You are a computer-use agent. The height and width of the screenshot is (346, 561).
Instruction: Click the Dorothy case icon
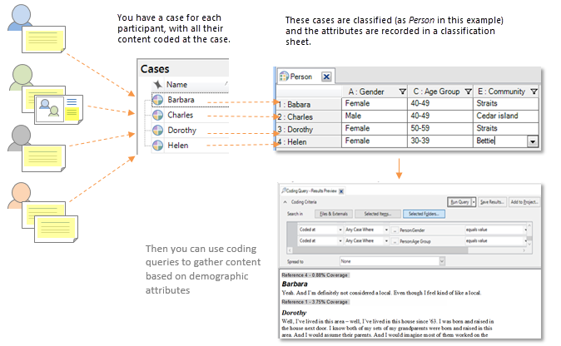coord(158,131)
